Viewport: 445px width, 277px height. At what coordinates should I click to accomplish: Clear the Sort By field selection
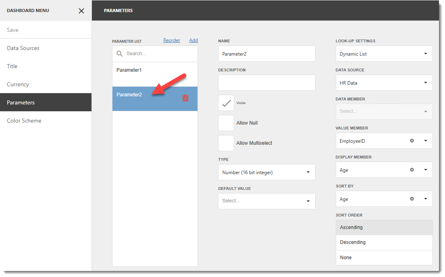tap(412, 199)
